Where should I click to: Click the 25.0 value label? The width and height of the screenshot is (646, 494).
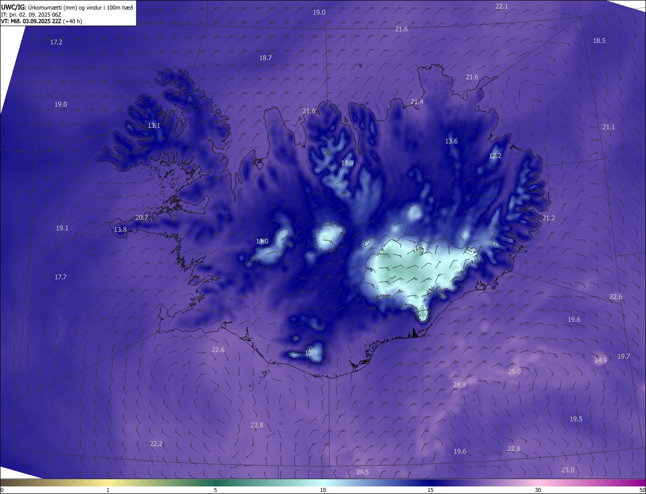514,371
